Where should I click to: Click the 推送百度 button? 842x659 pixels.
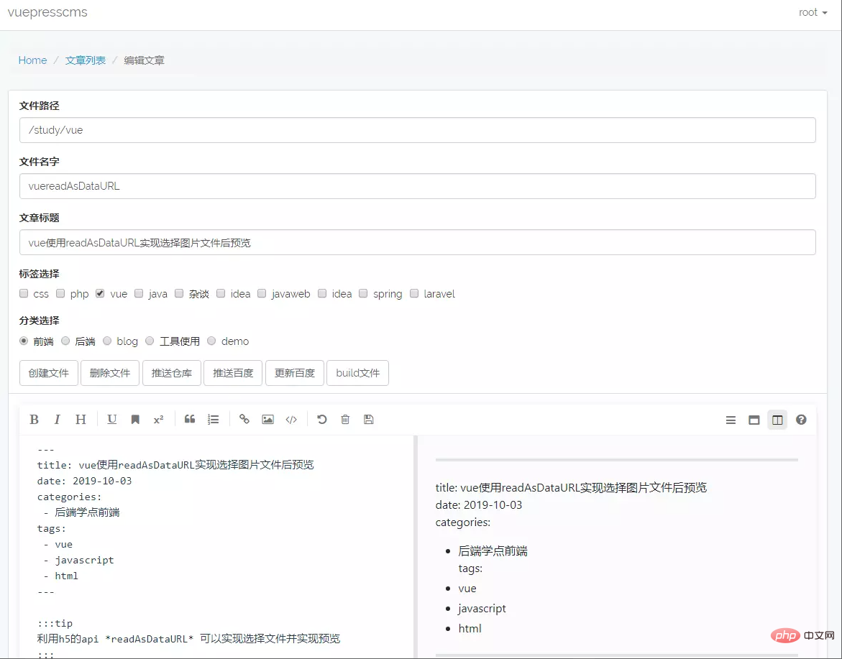(233, 372)
